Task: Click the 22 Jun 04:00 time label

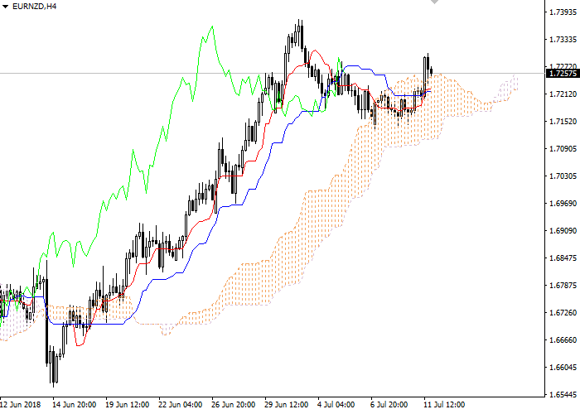Action: coord(180,404)
